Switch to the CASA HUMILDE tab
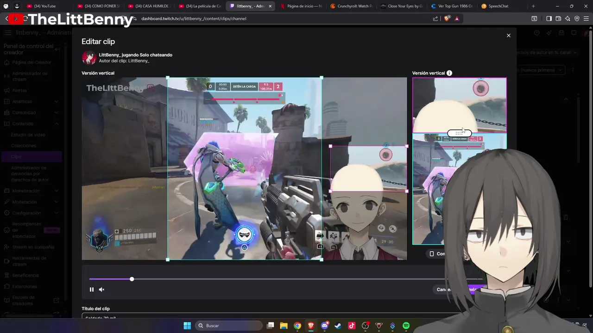The width and height of the screenshot is (593, 333). 149,6
